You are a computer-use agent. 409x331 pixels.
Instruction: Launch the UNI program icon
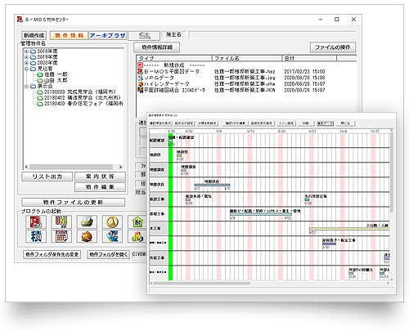(61, 221)
